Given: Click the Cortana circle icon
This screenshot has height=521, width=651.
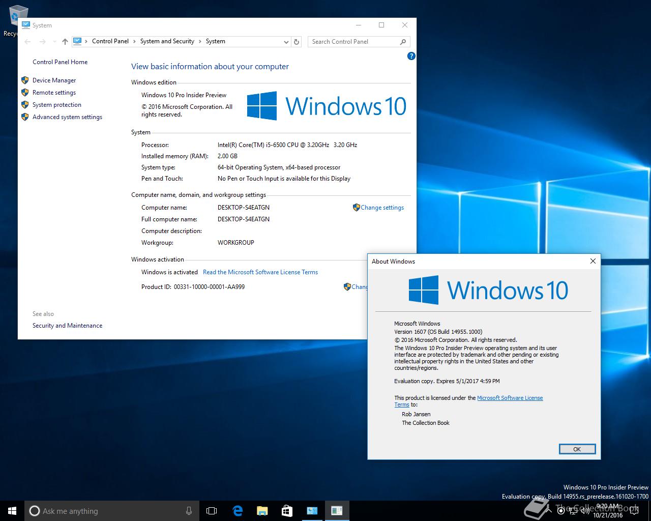Looking at the screenshot, I should (34, 511).
